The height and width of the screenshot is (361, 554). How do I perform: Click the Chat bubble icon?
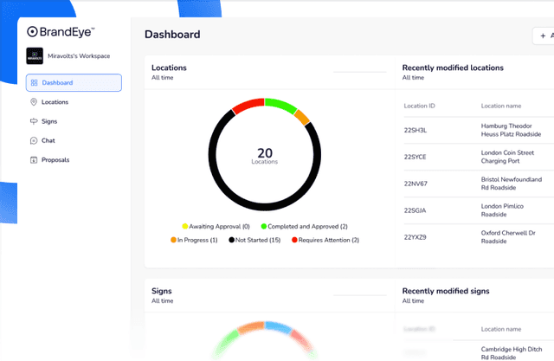[34, 140]
